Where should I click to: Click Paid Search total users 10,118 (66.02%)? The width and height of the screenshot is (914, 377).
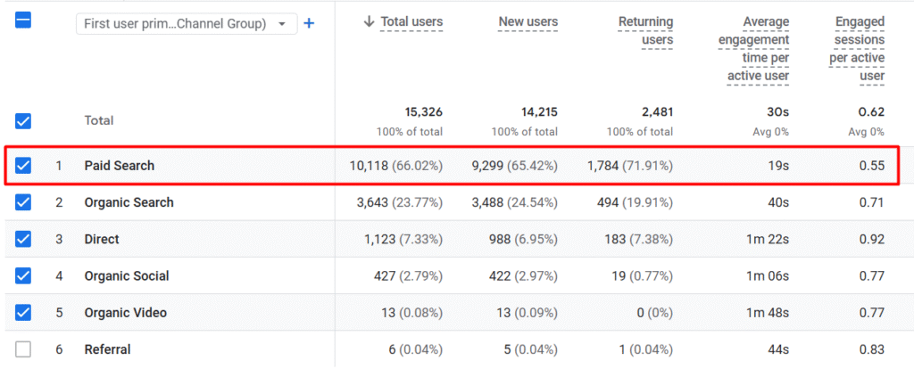tap(395, 166)
